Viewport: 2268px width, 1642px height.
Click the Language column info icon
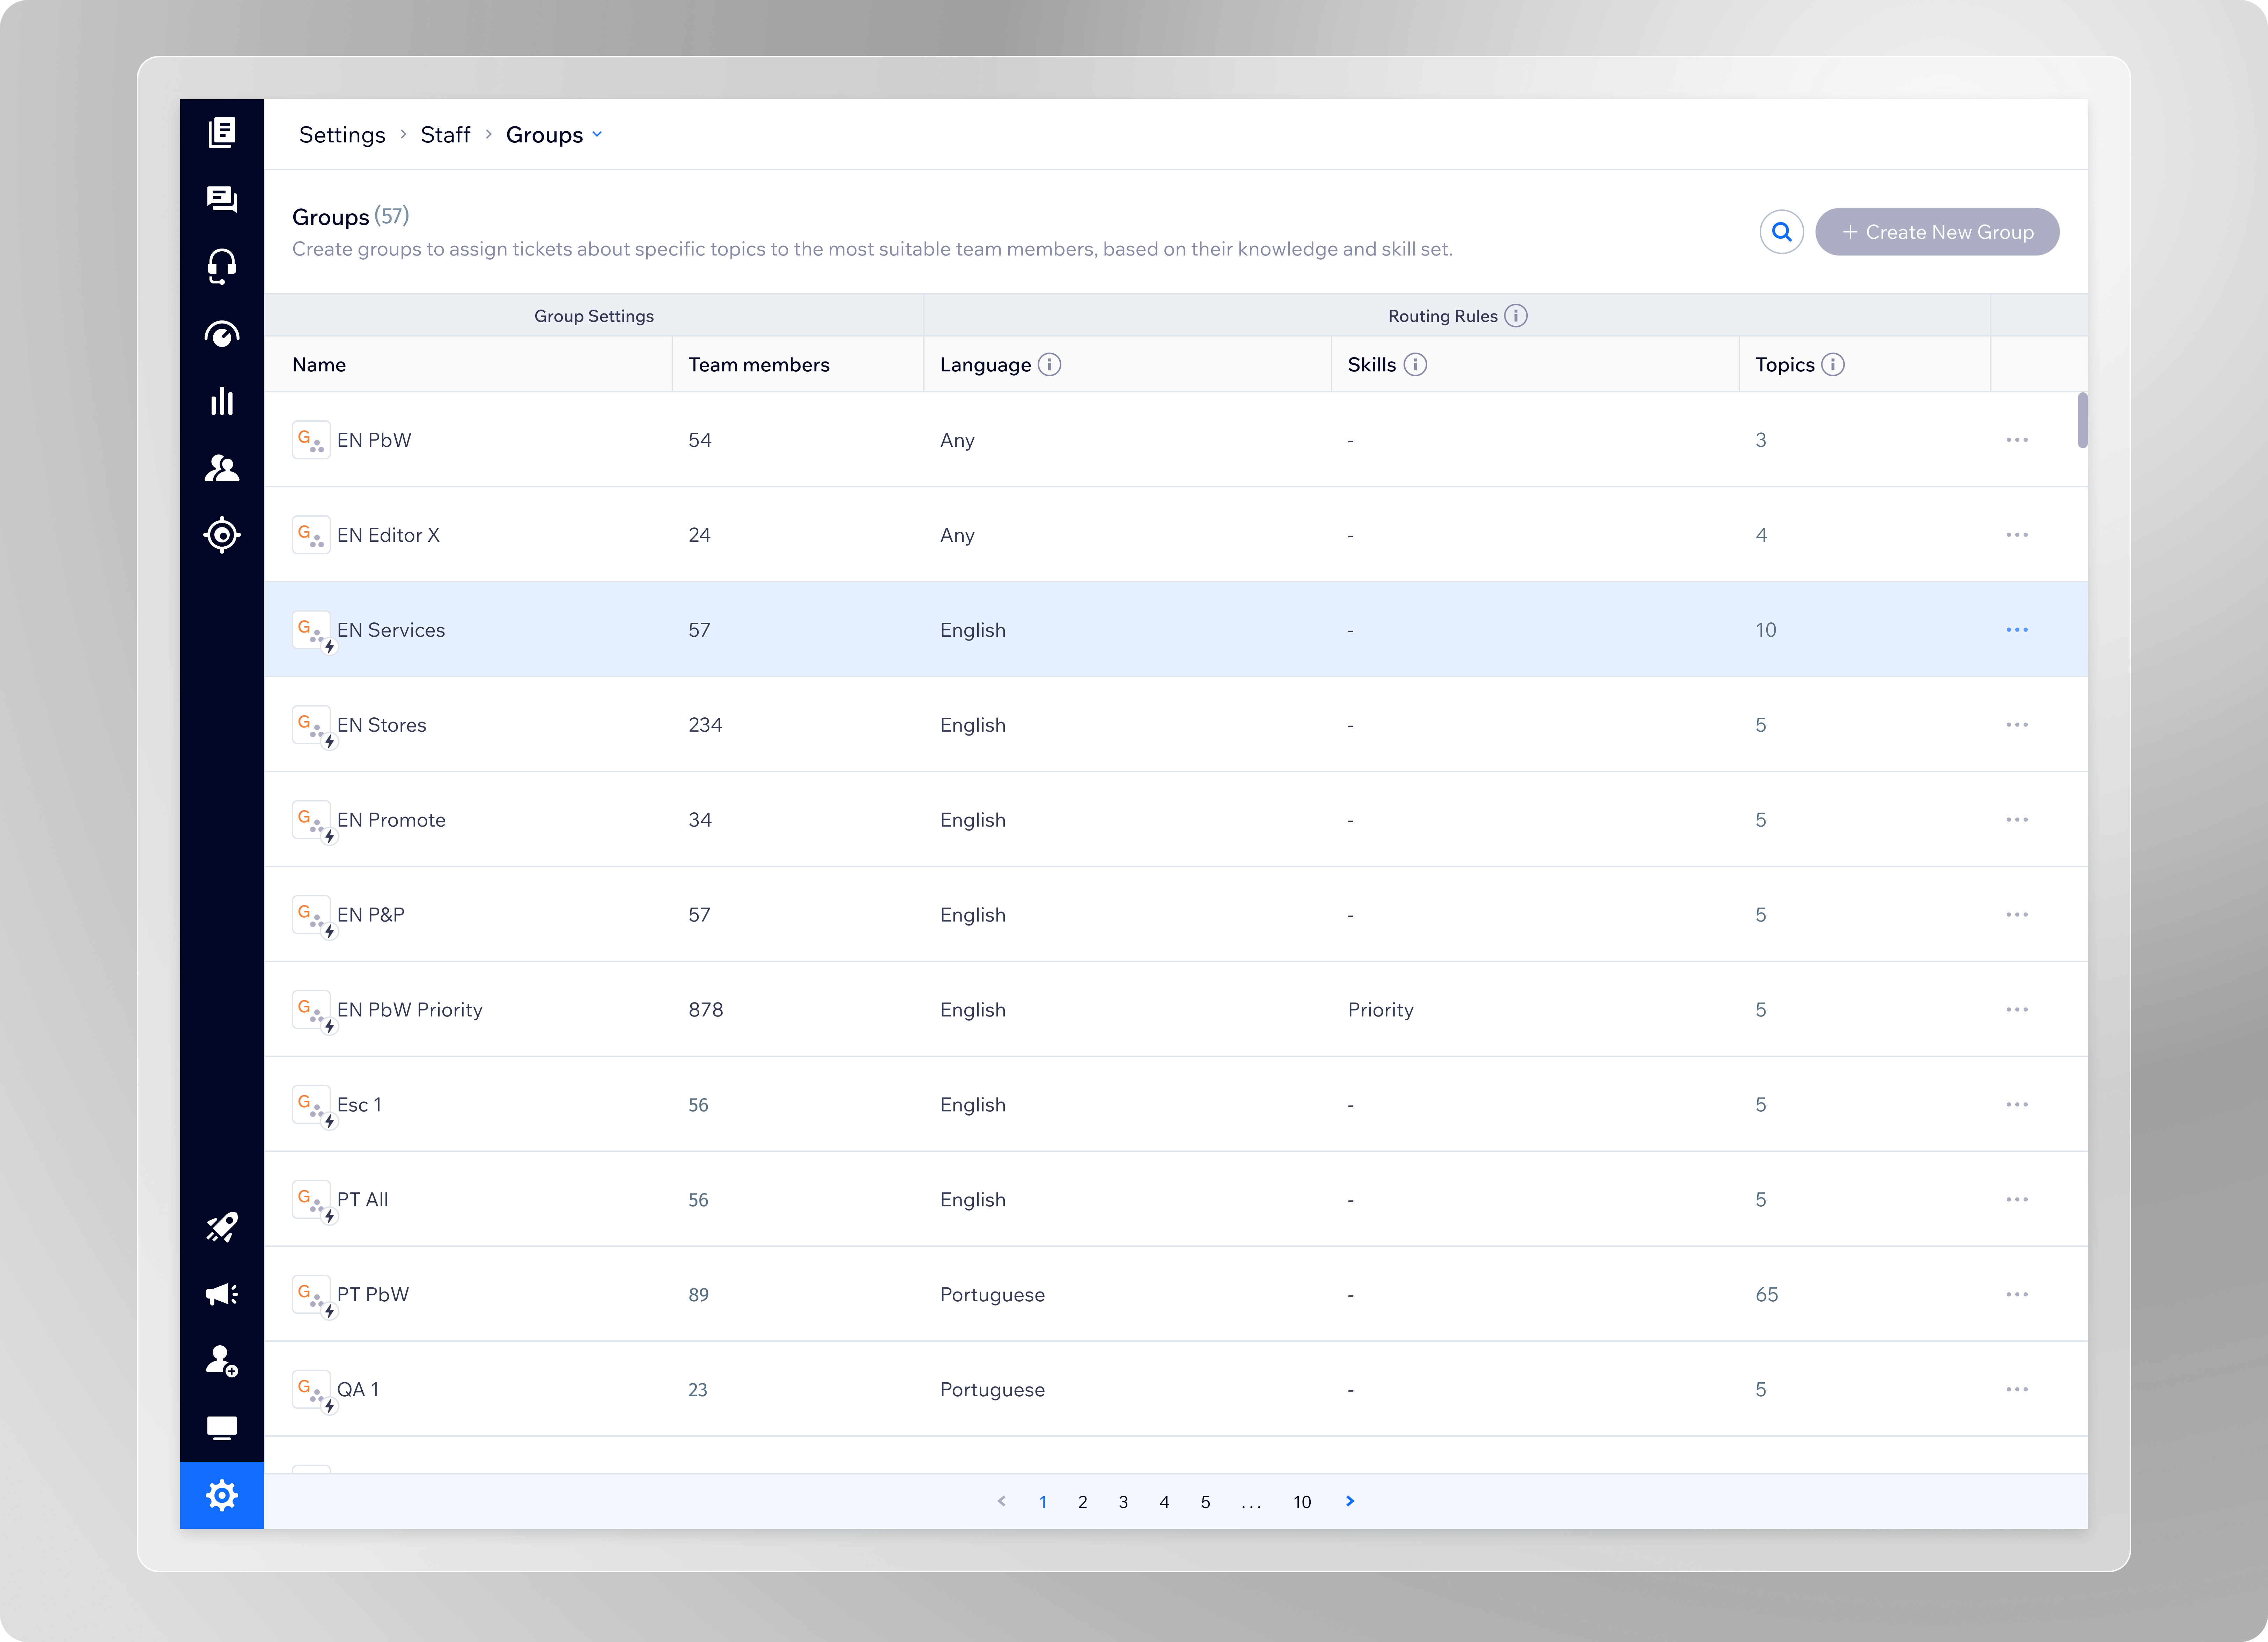1049,365
